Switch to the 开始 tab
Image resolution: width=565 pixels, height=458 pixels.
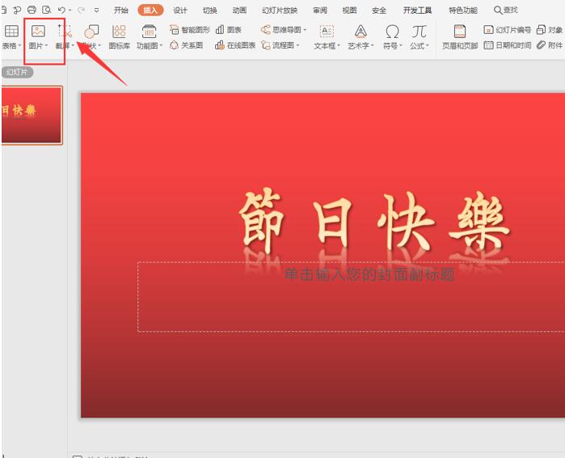point(120,10)
